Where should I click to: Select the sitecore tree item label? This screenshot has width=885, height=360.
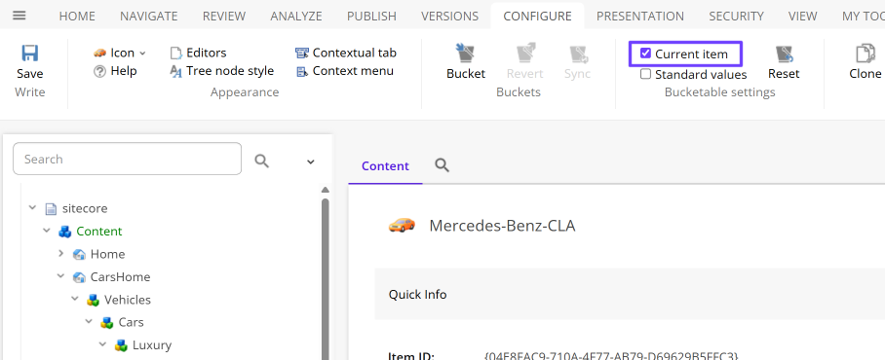click(x=85, y=208)
